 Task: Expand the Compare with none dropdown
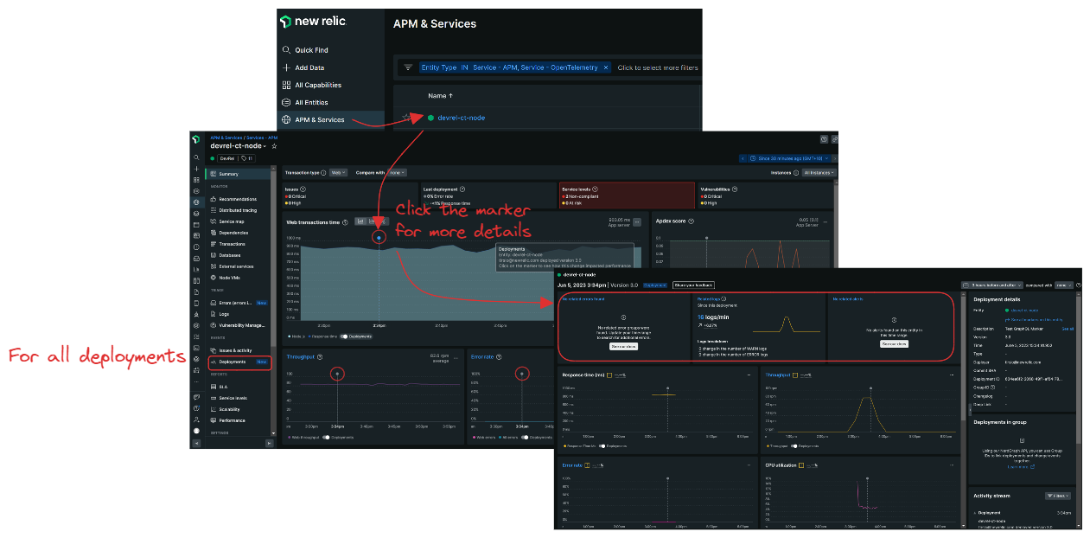tap(398, 172)
